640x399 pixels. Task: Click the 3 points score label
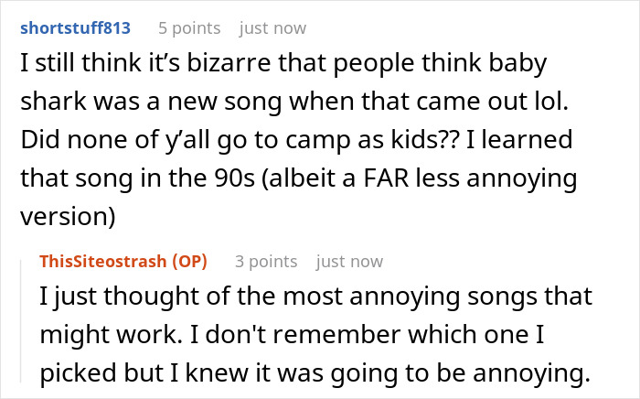266,262
